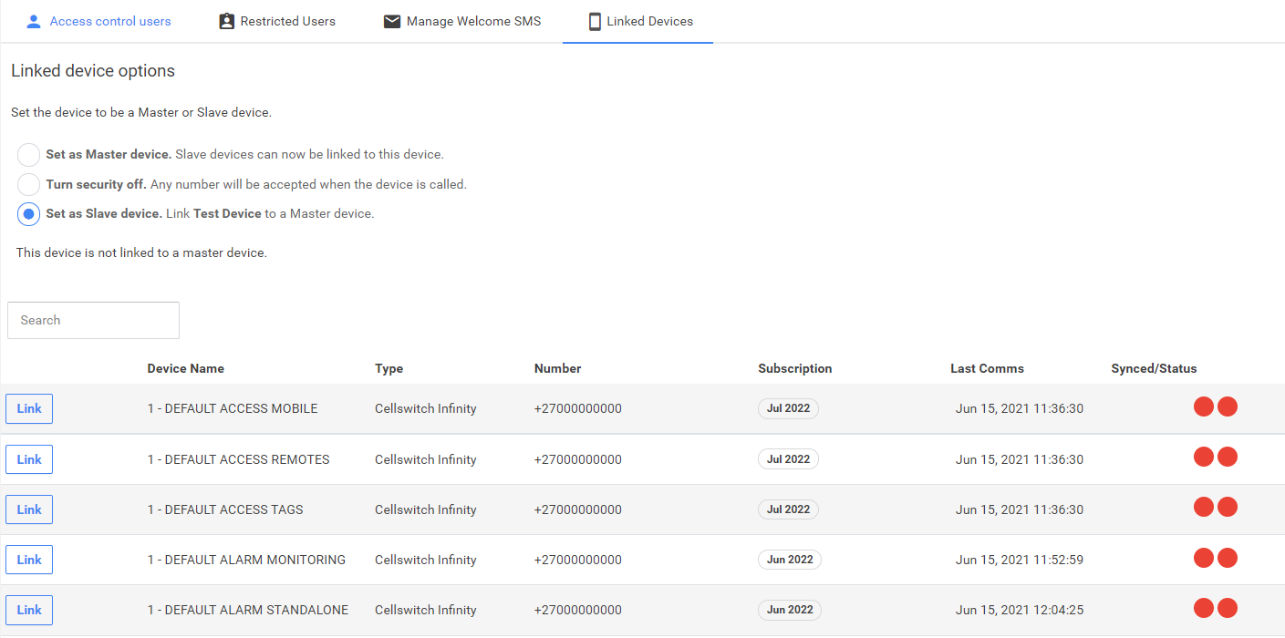The image size is (1285, 638).
Task: Click the person icon on Access control users
Action: click(34, 21)
